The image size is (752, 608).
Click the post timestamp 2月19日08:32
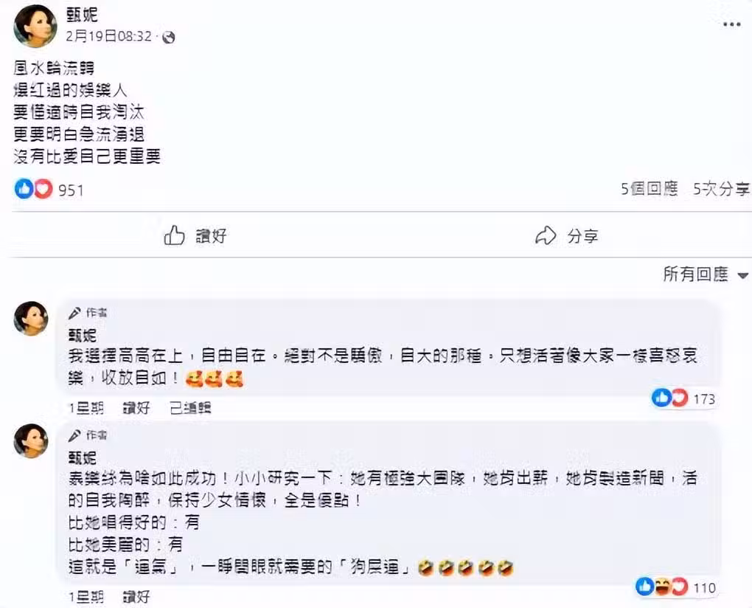pos(109,36)
